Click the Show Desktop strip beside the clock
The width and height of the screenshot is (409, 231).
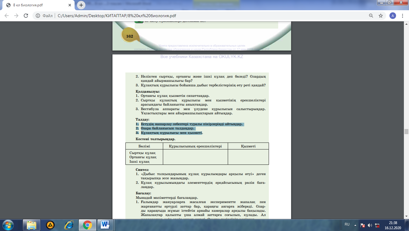(x=407, y=225)
